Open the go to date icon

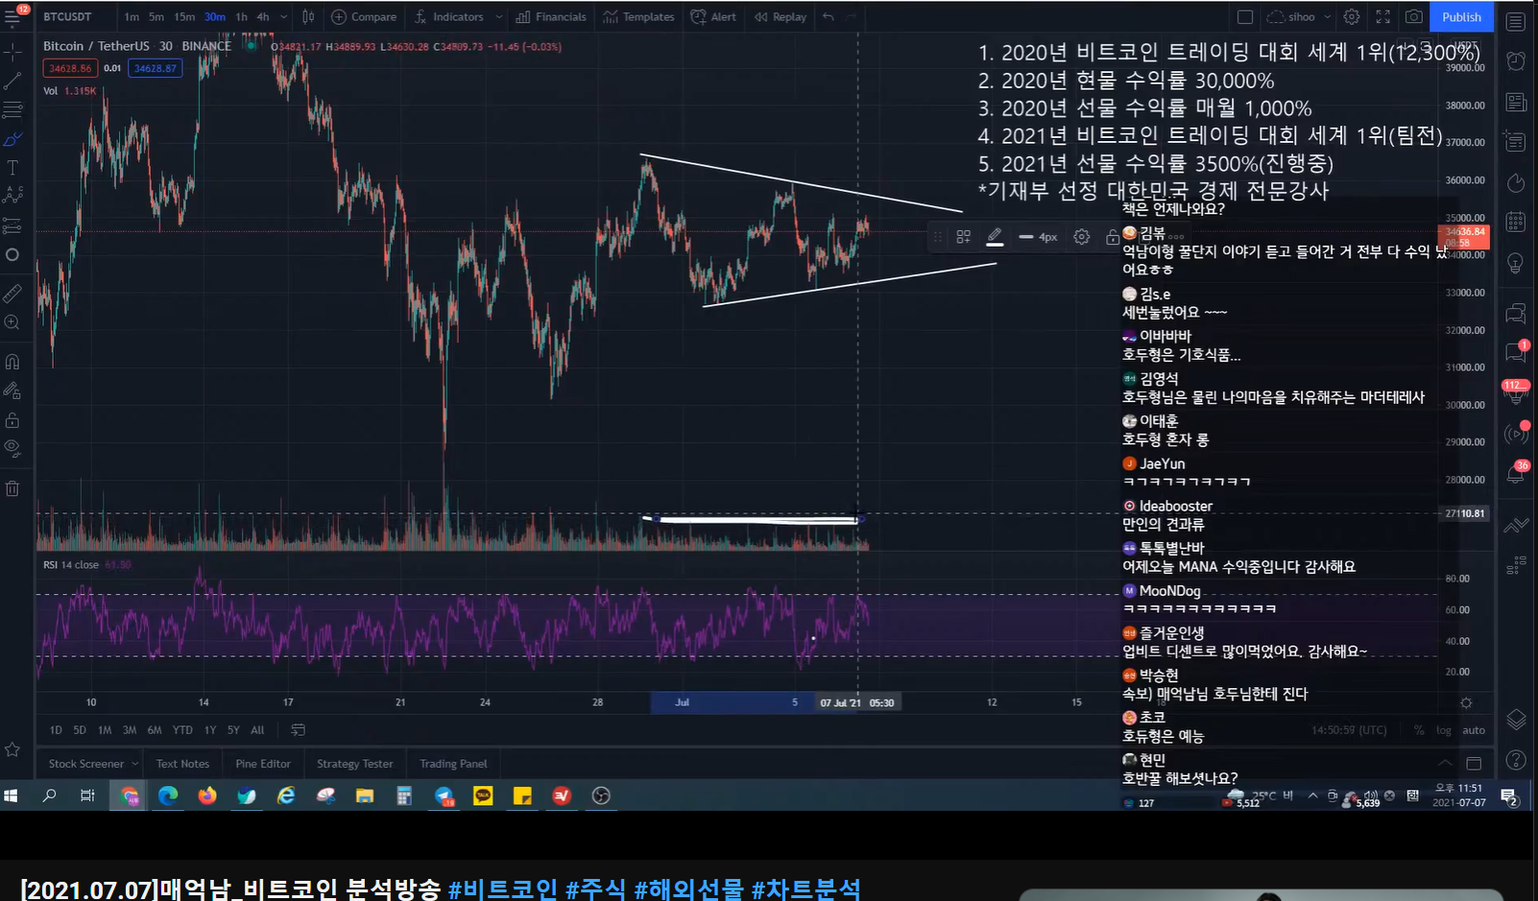point(298,730)
